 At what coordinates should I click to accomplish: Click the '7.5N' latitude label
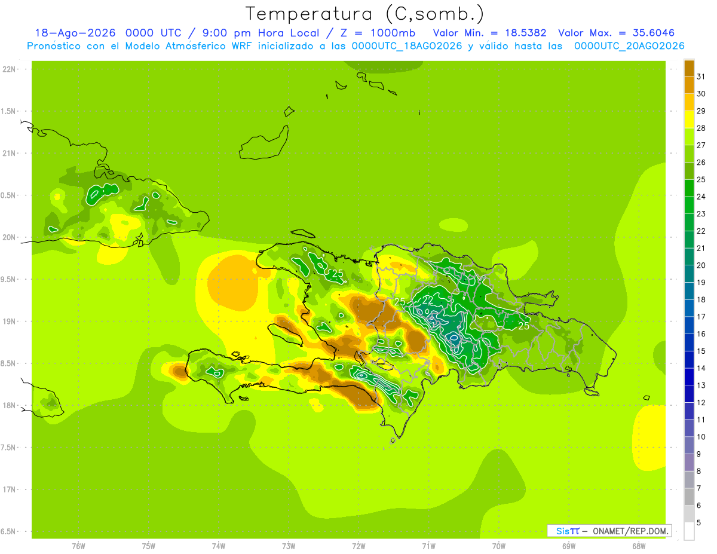(x=9, y=448)
